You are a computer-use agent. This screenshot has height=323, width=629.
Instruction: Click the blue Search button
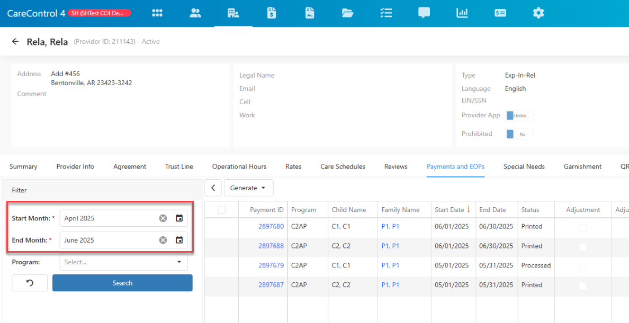click(122, 283)
